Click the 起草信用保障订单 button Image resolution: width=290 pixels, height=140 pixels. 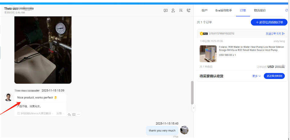coord(269,22)
